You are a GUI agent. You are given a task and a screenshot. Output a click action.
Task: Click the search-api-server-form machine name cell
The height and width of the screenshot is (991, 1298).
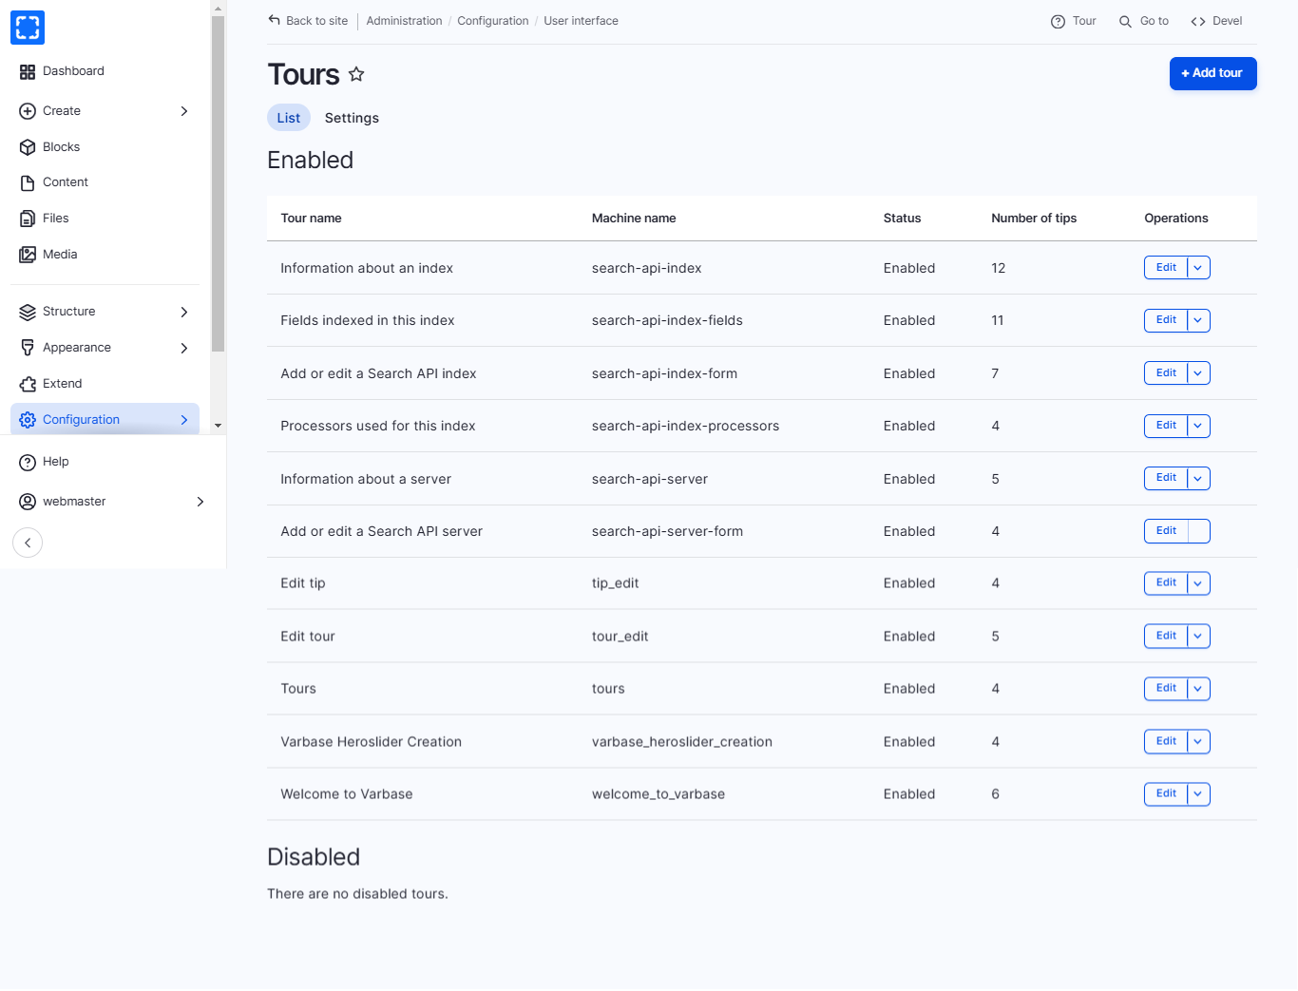pyautogui.click(x=667, y=531)
